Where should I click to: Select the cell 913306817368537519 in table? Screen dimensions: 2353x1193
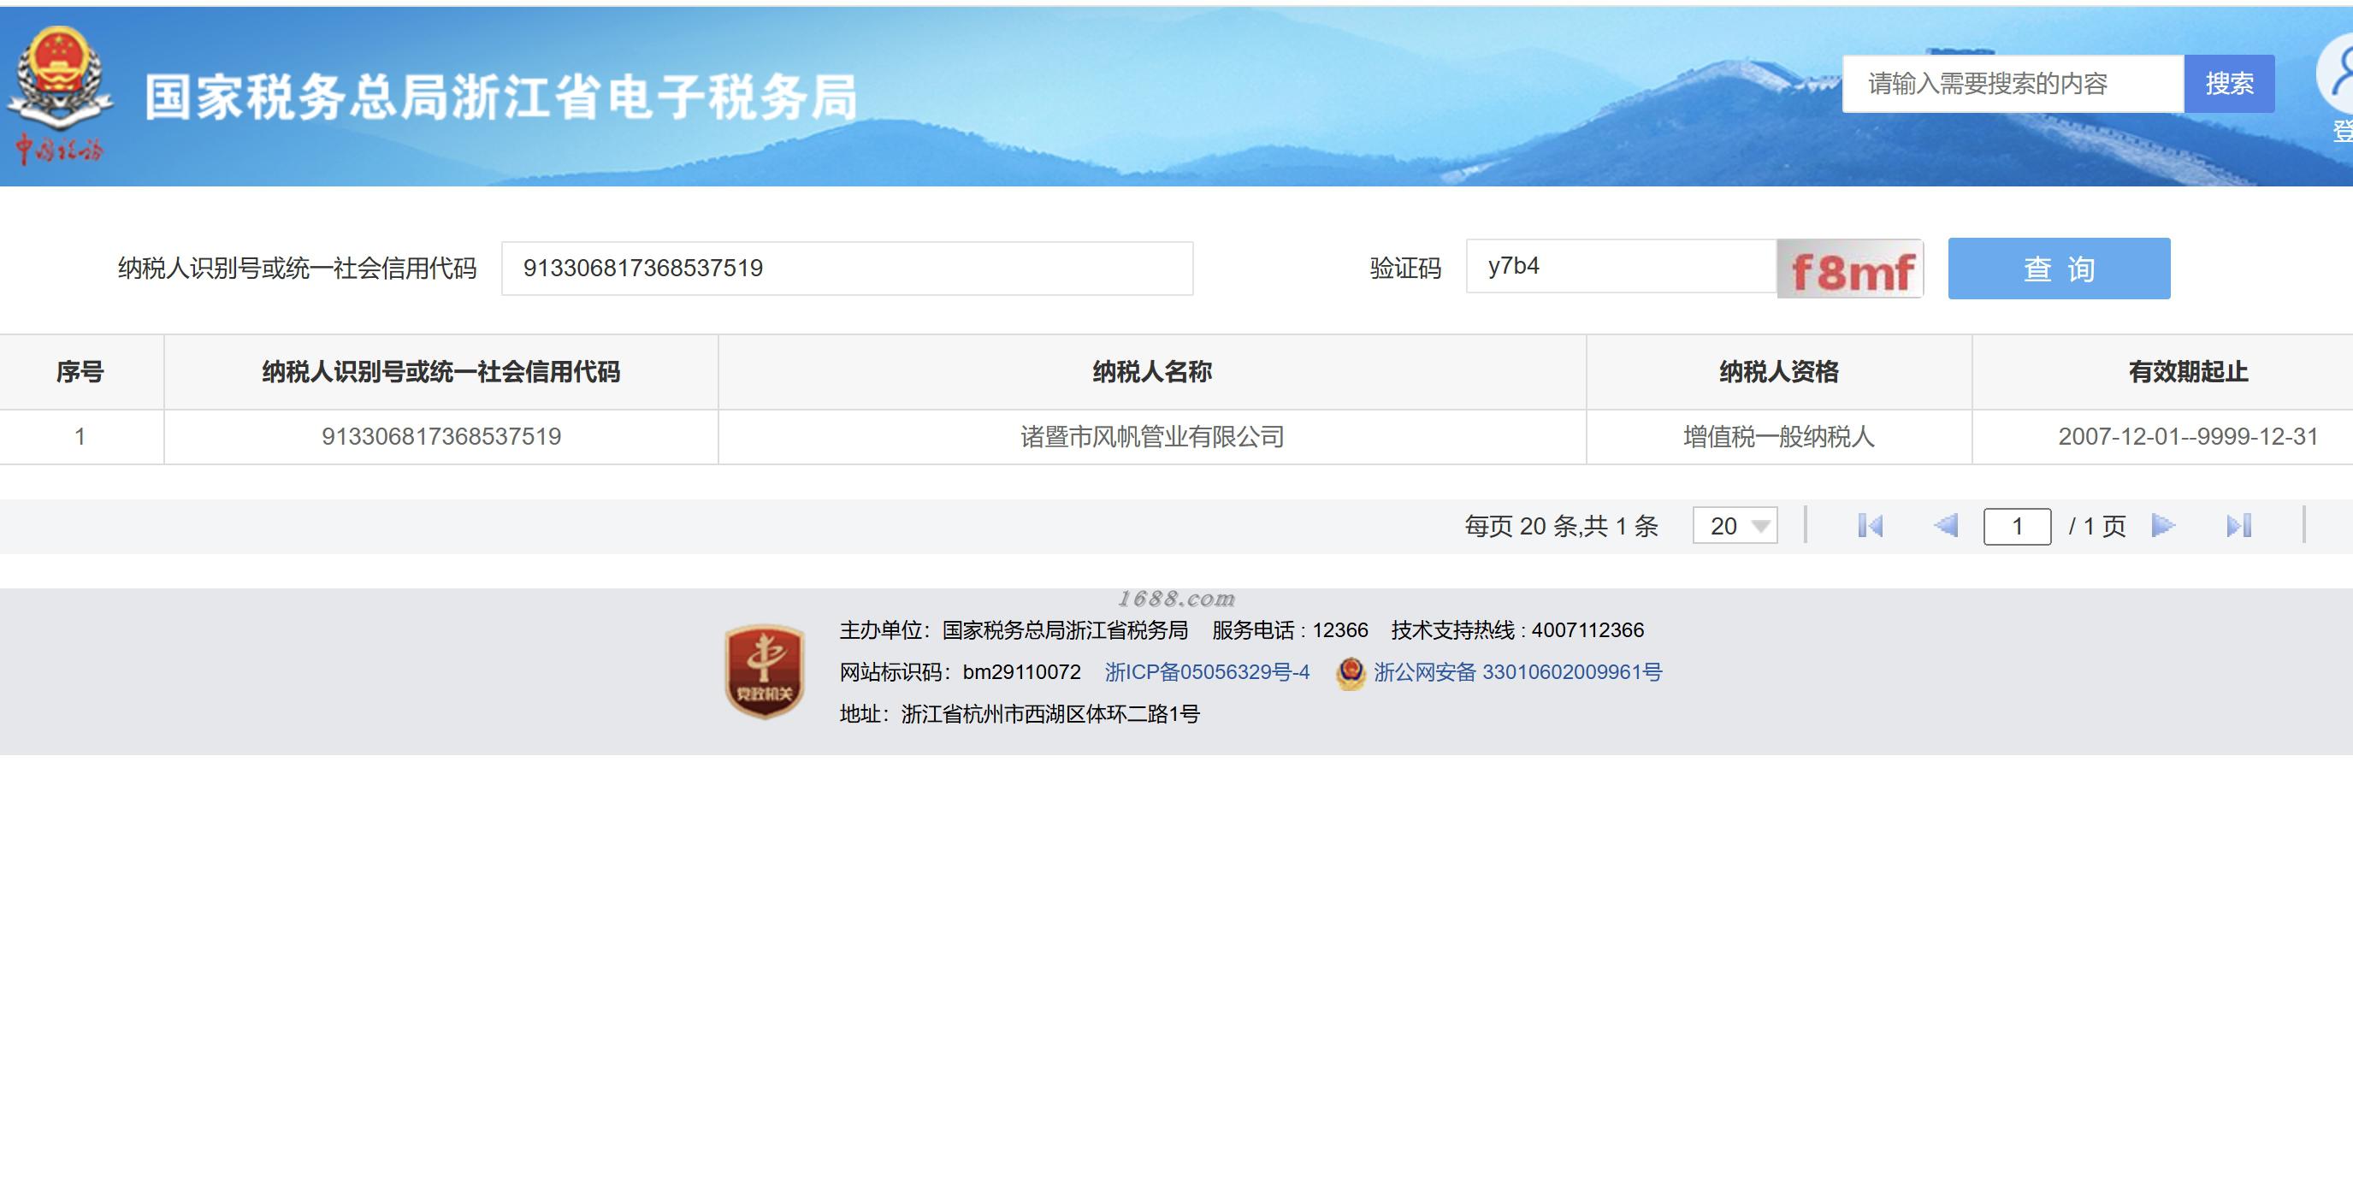click(x=441, y=437)
